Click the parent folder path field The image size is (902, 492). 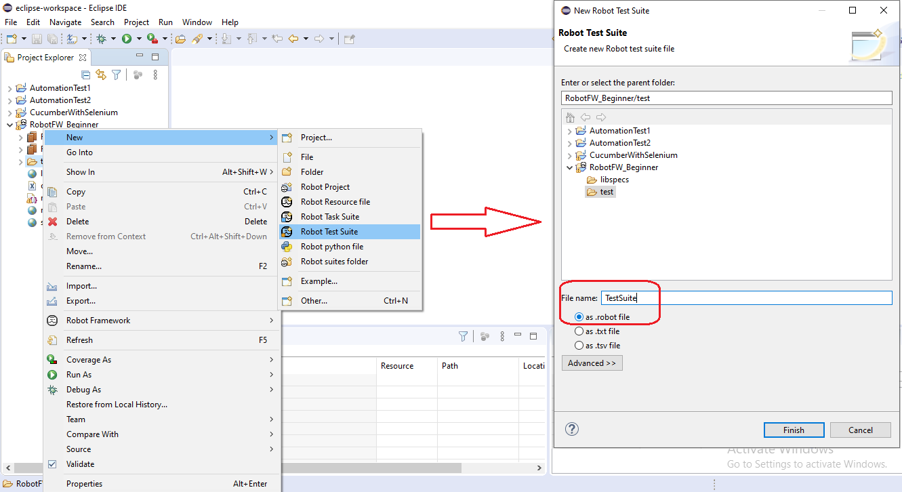pos(726,98)
